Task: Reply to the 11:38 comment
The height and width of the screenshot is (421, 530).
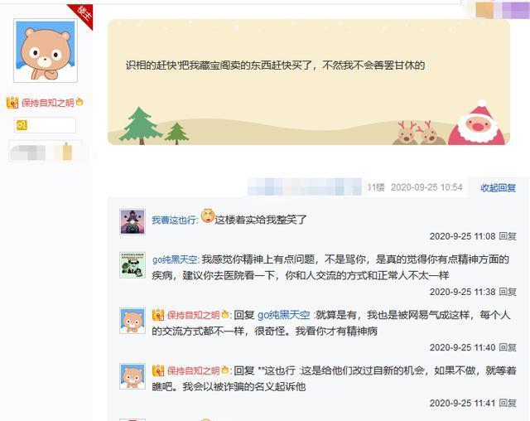Action: [508, 292]
